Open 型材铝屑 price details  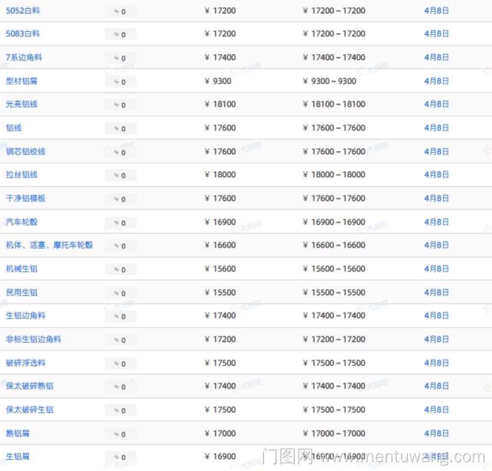click(x=22, y=81)
